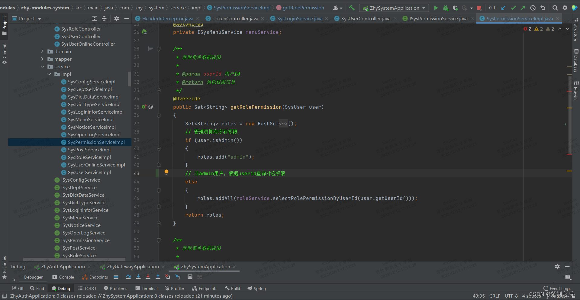Run ZhySystemApplication with the green play icon
The height and width of the screenshot is (300, 580).
pyautogui.click(x=436, y=8)
